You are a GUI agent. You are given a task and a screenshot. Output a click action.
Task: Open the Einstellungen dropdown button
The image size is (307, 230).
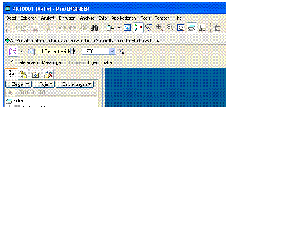[x=74, y=84]
